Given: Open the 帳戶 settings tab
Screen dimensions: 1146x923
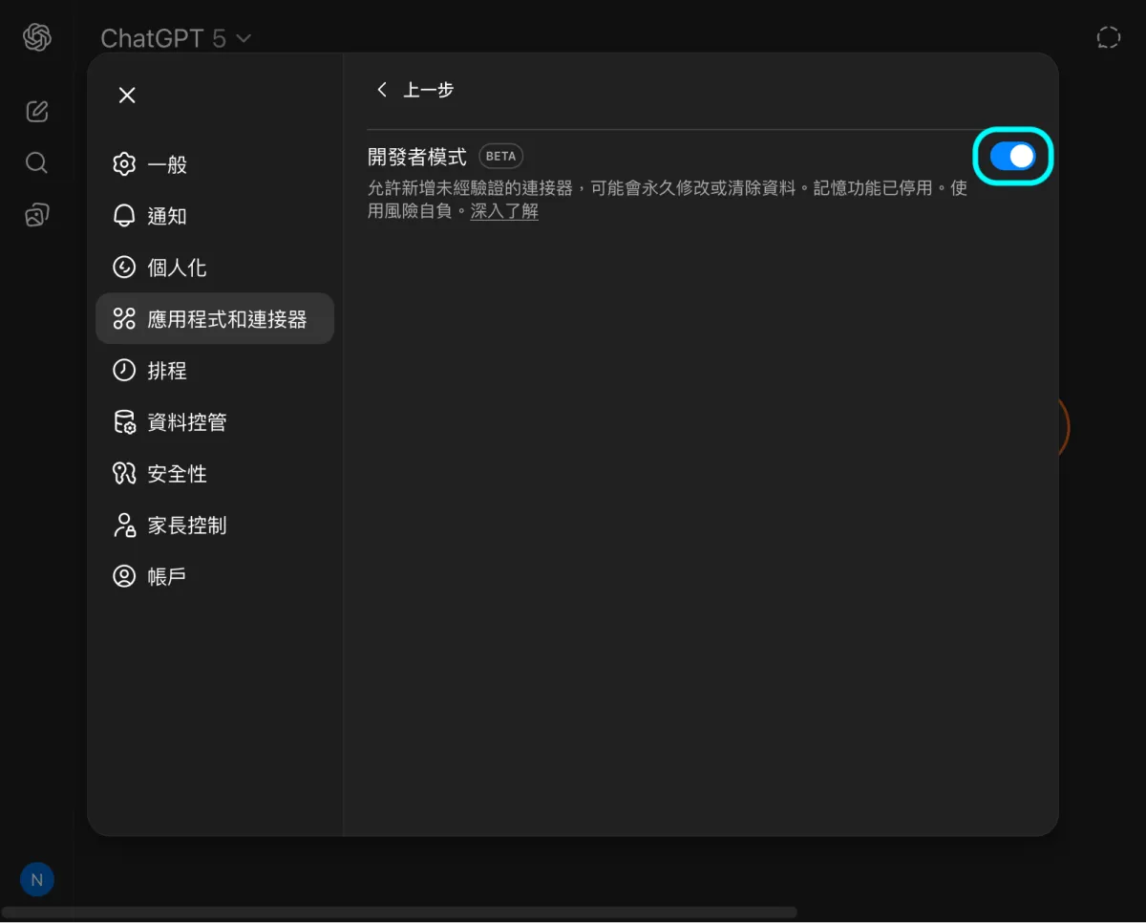Looking at the screenshot, I should click(x=166, y=577).
